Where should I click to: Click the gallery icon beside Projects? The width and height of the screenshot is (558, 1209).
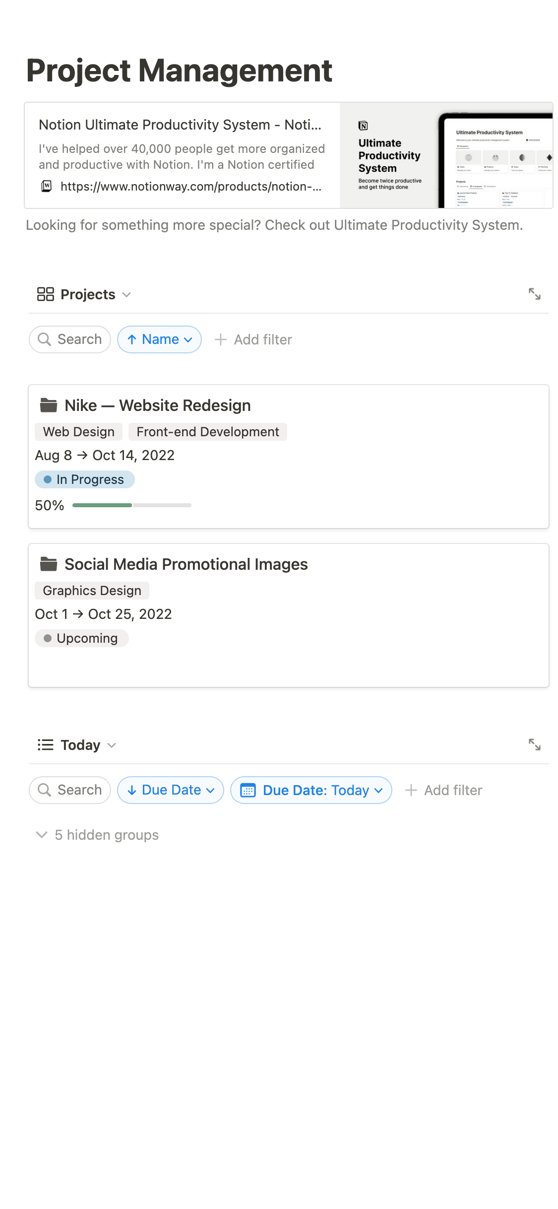[46, 294]
